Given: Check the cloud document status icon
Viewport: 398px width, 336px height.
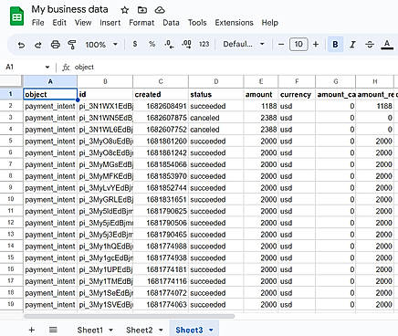Looking at the screenshot, I should coord(160,10).
